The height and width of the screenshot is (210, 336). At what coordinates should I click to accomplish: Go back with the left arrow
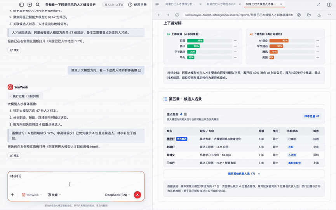[159, 15]
